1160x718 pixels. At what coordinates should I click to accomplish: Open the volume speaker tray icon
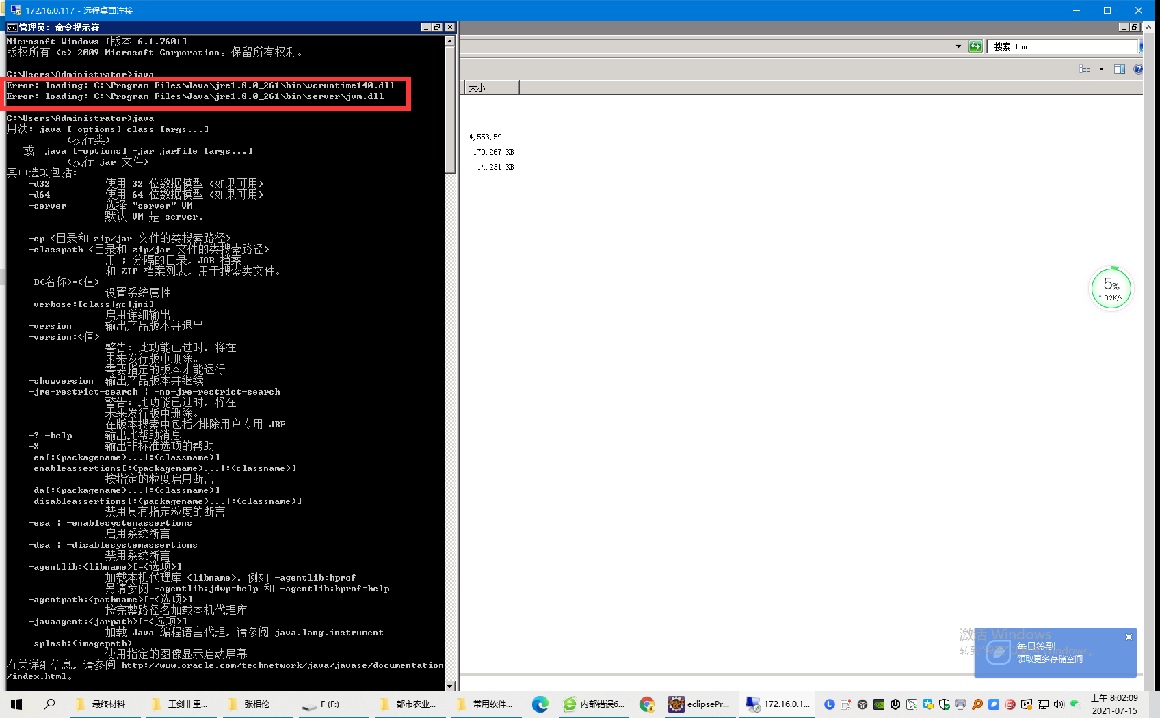[x=1059, y=704]
